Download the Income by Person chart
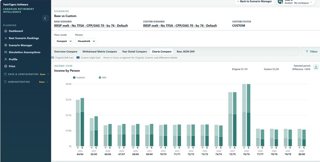 (316, 67)
